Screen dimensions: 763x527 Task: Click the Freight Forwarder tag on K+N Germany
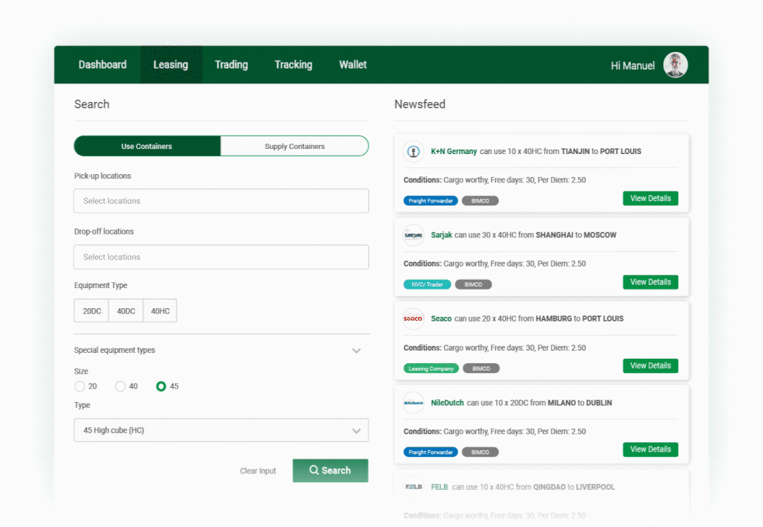(431, 201)
